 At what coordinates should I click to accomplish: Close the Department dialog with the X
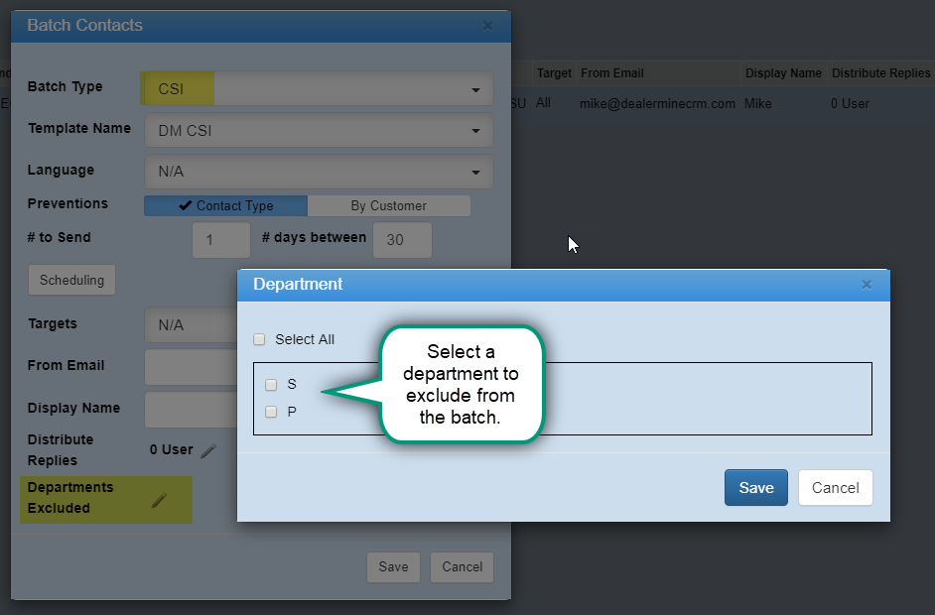(866, 285)
